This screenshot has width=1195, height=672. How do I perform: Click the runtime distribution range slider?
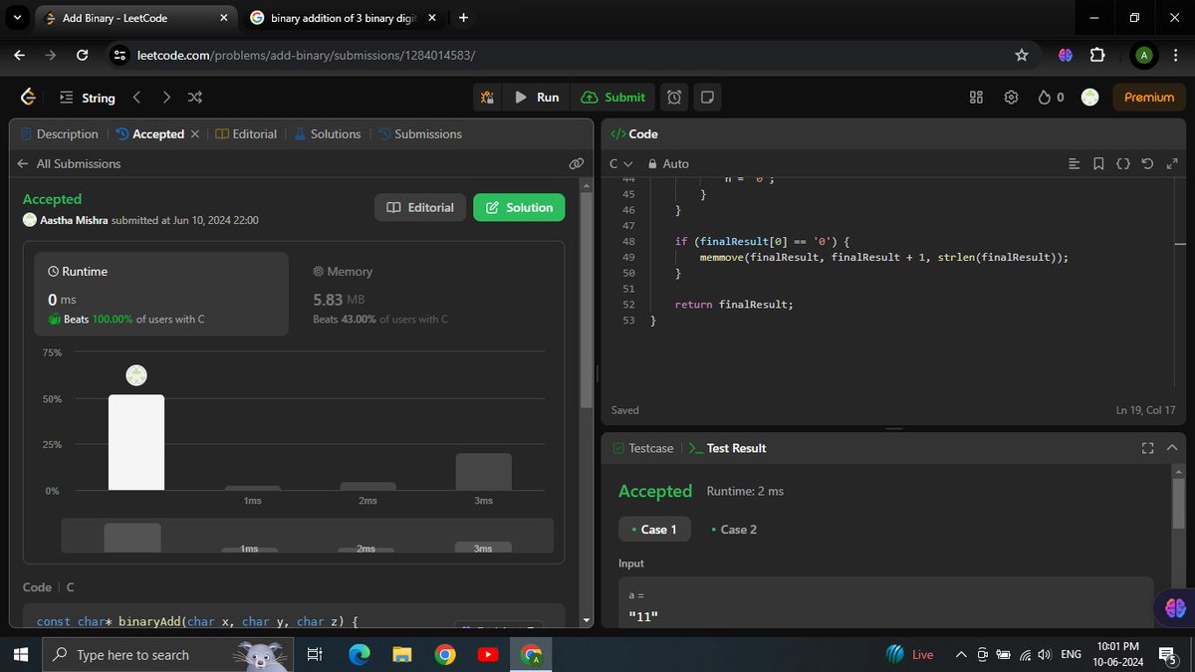[x=308, y=536]
